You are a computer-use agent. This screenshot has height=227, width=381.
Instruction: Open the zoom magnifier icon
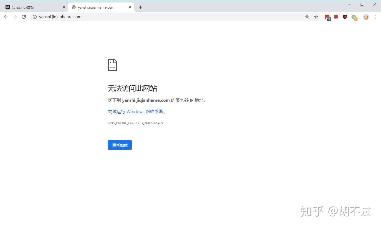[307, 17]
